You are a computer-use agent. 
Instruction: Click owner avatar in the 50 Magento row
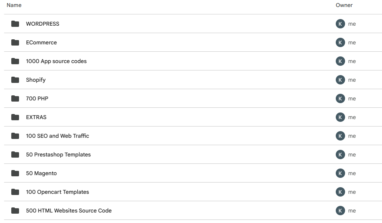[x=340, y=173]
